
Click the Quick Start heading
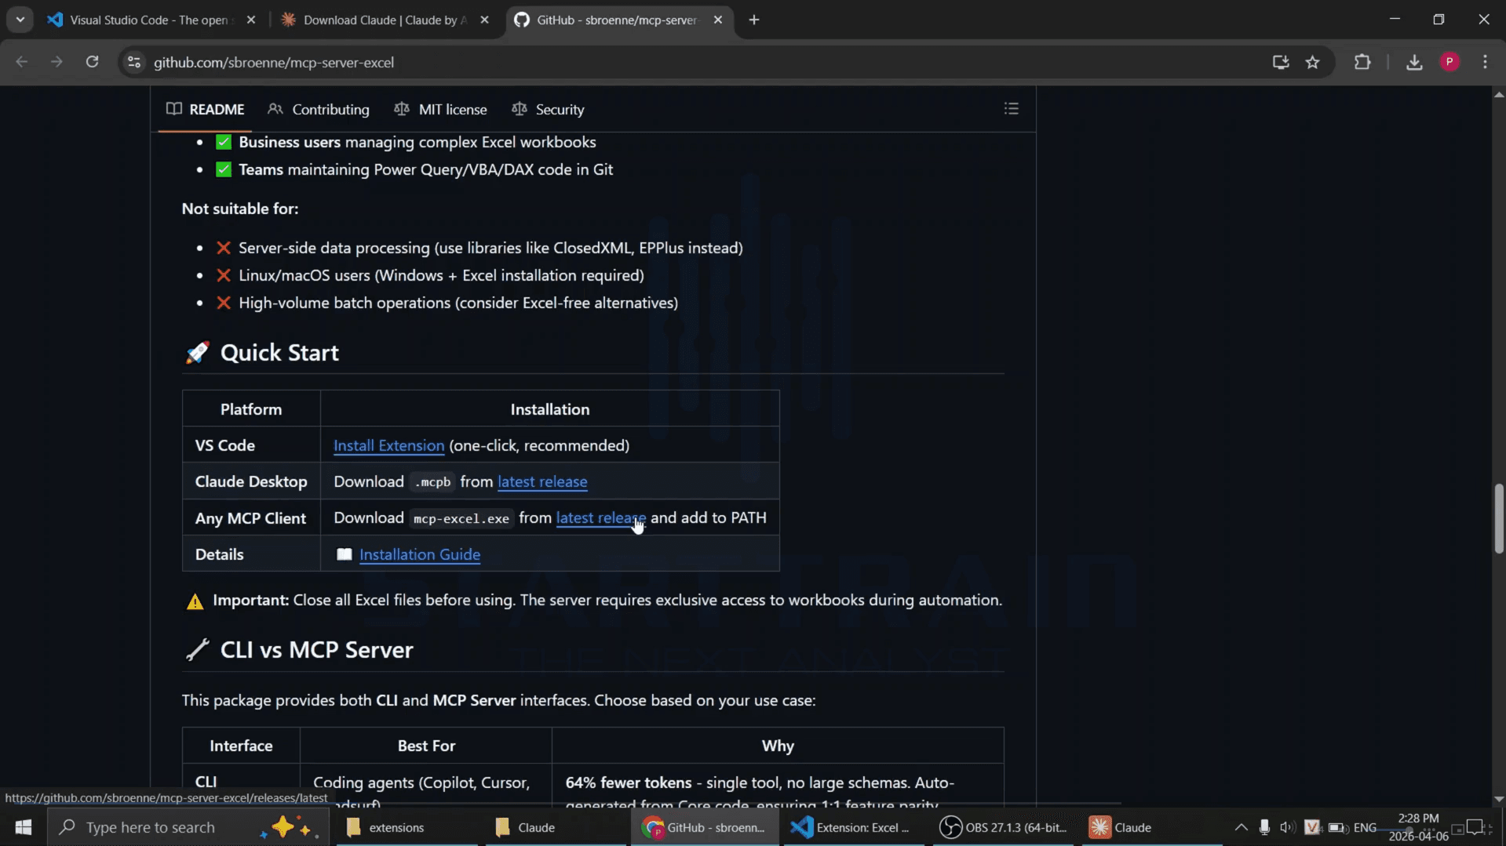[x=279, y=353]
